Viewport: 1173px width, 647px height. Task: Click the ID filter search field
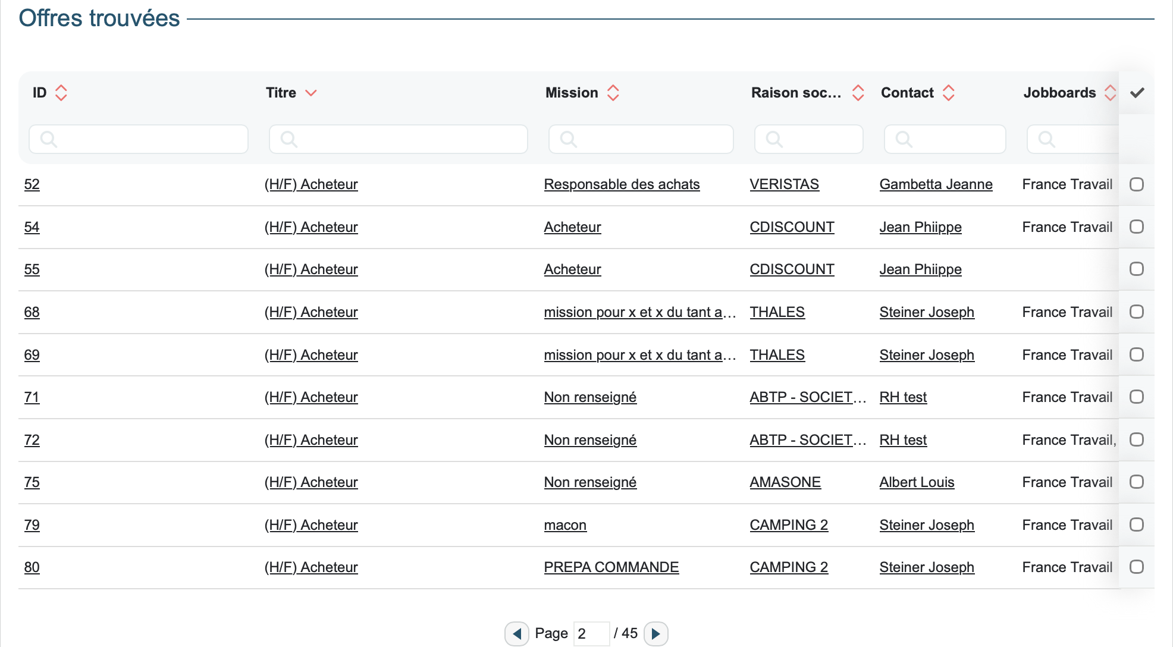[139, 139]
